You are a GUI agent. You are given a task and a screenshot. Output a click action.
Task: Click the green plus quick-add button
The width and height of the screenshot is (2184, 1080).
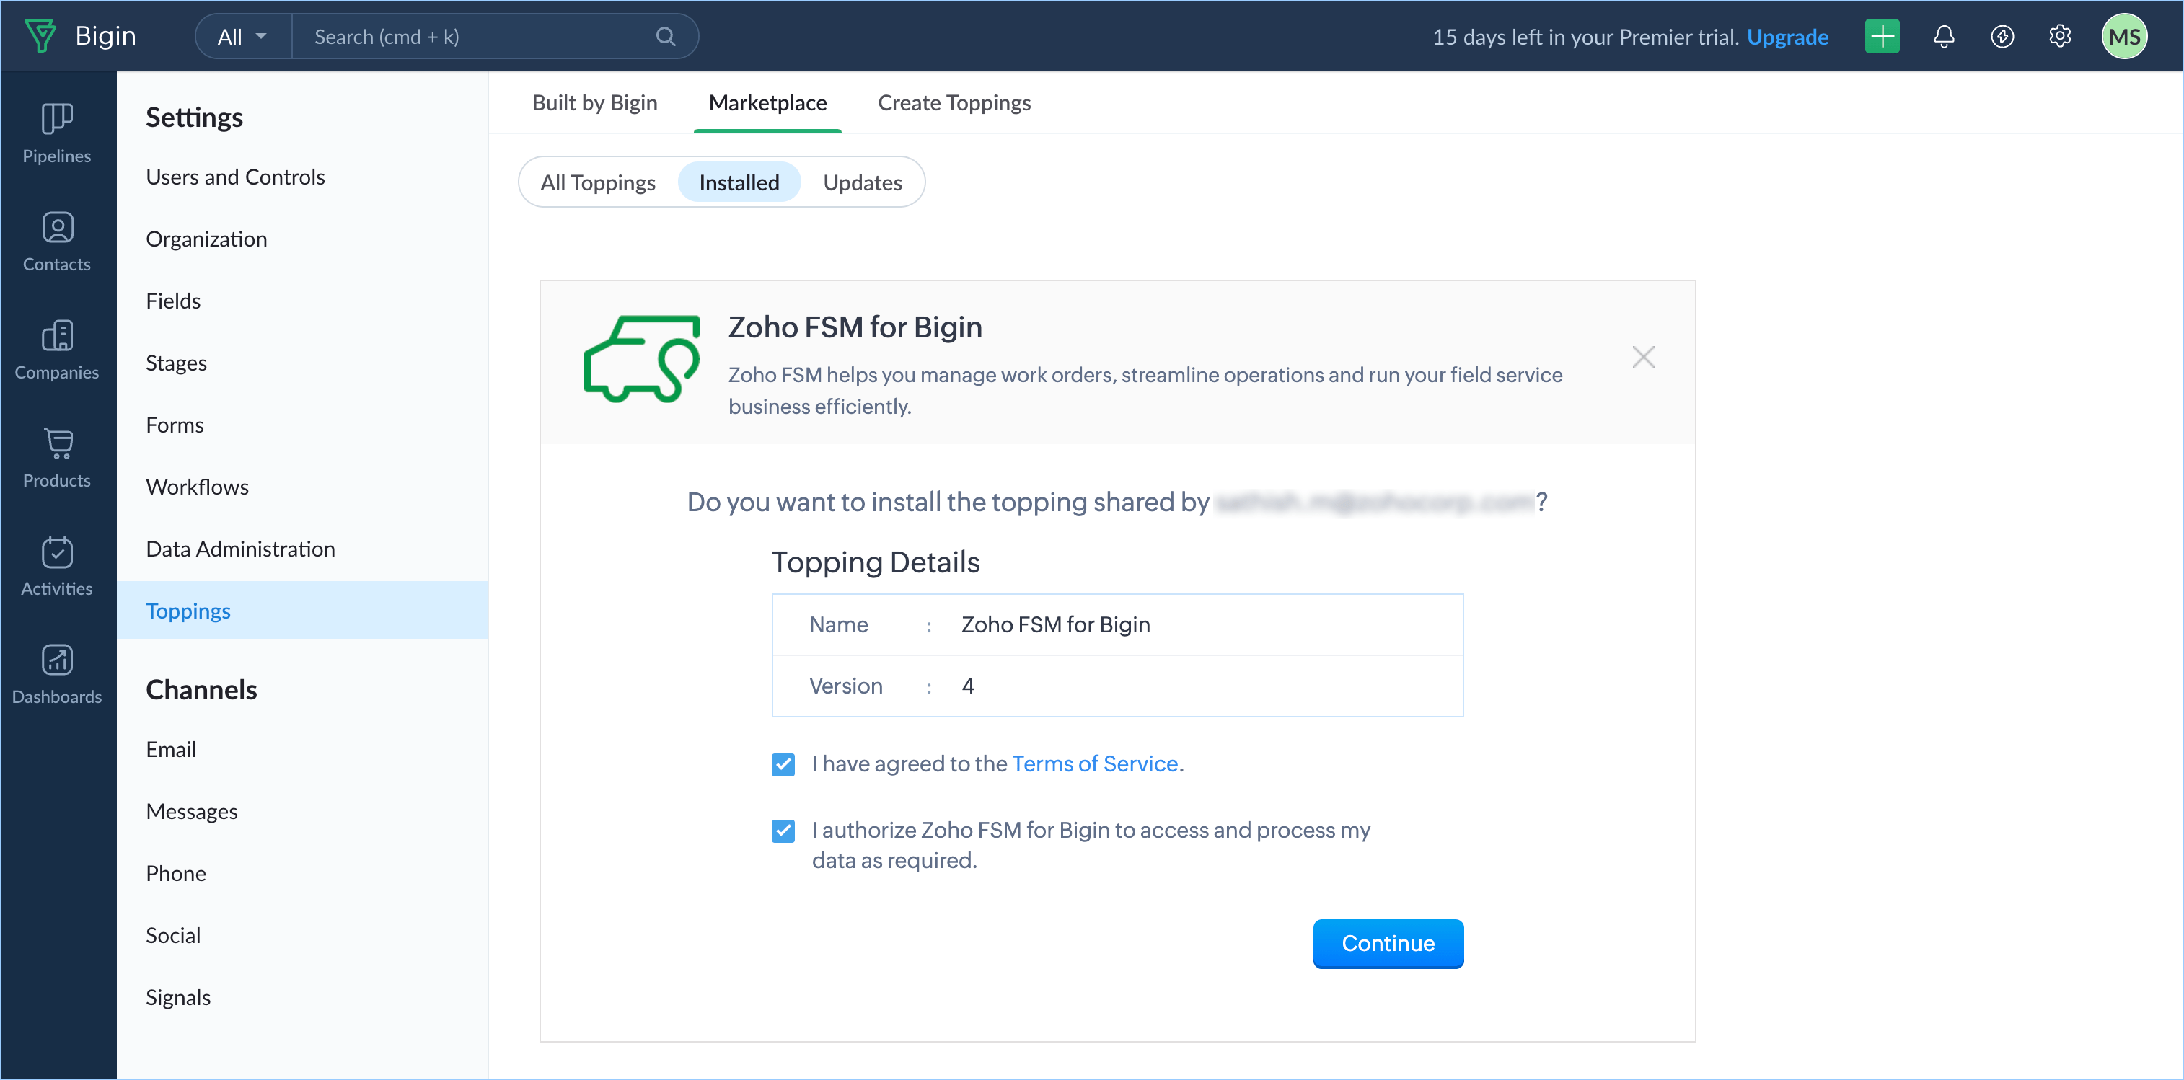pyautogui.click(x=1881, y=37)
